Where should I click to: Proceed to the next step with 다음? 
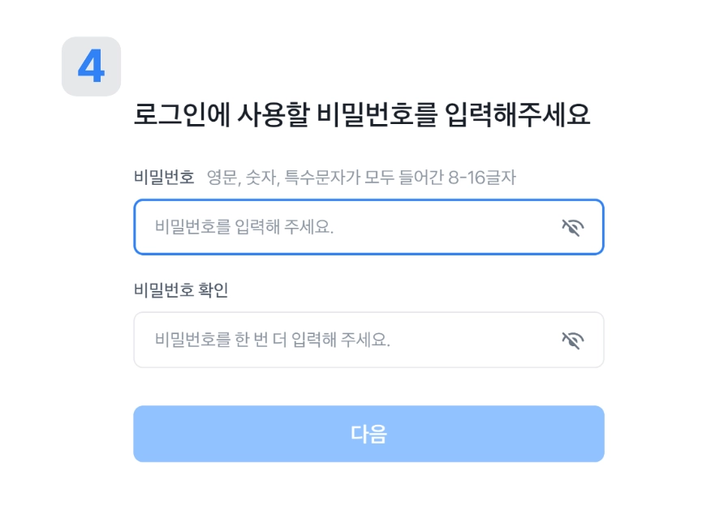pyautogui.click(x=368, y=434)
